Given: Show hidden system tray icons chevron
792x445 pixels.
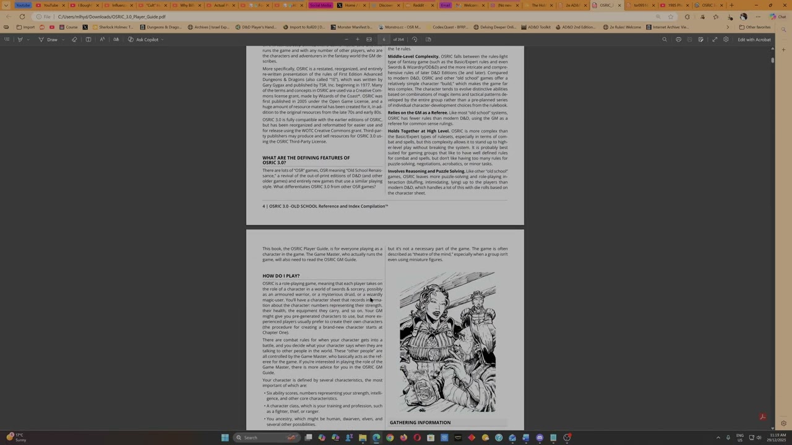Looking at the screenshot, I should click(x=718, y=438).
